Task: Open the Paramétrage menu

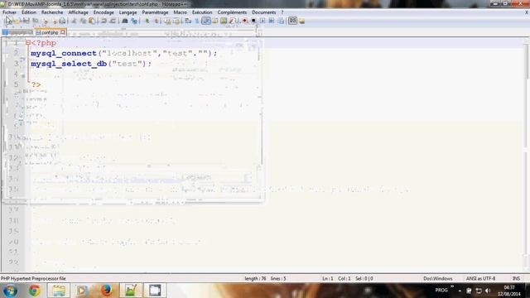Action: coord(155,12)
